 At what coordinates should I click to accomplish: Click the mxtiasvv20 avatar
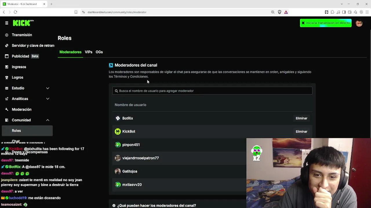[x=118, y=185]
